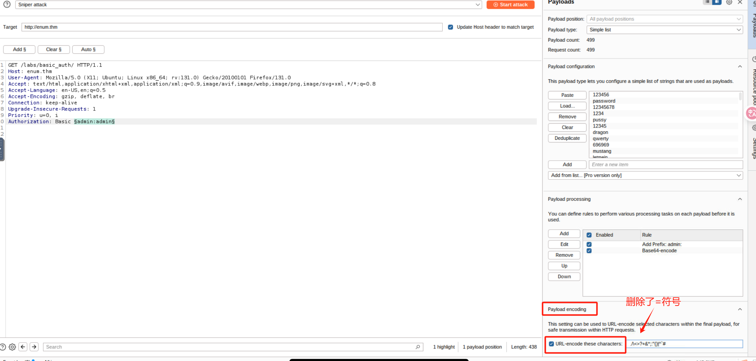Click the search magnifier icon
This screenshot has height=361, width=756.
418,347
